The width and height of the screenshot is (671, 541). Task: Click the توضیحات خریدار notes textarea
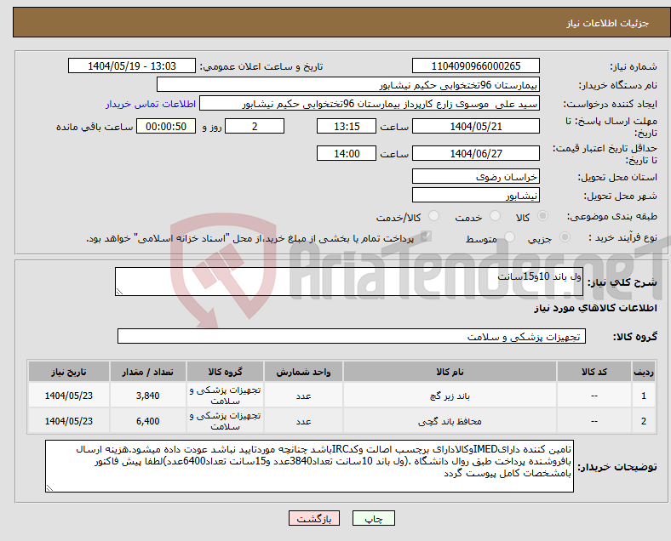[x=309, y=466]
